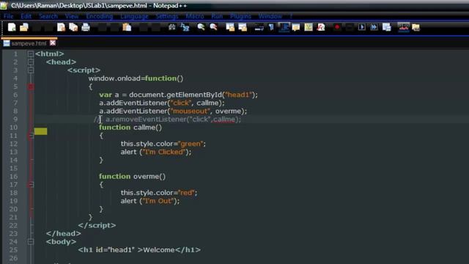Screen dimensions: 469x264
Task: Click the Paste toolbar icon
Action: pyautogui.click(x=127, y=27)
